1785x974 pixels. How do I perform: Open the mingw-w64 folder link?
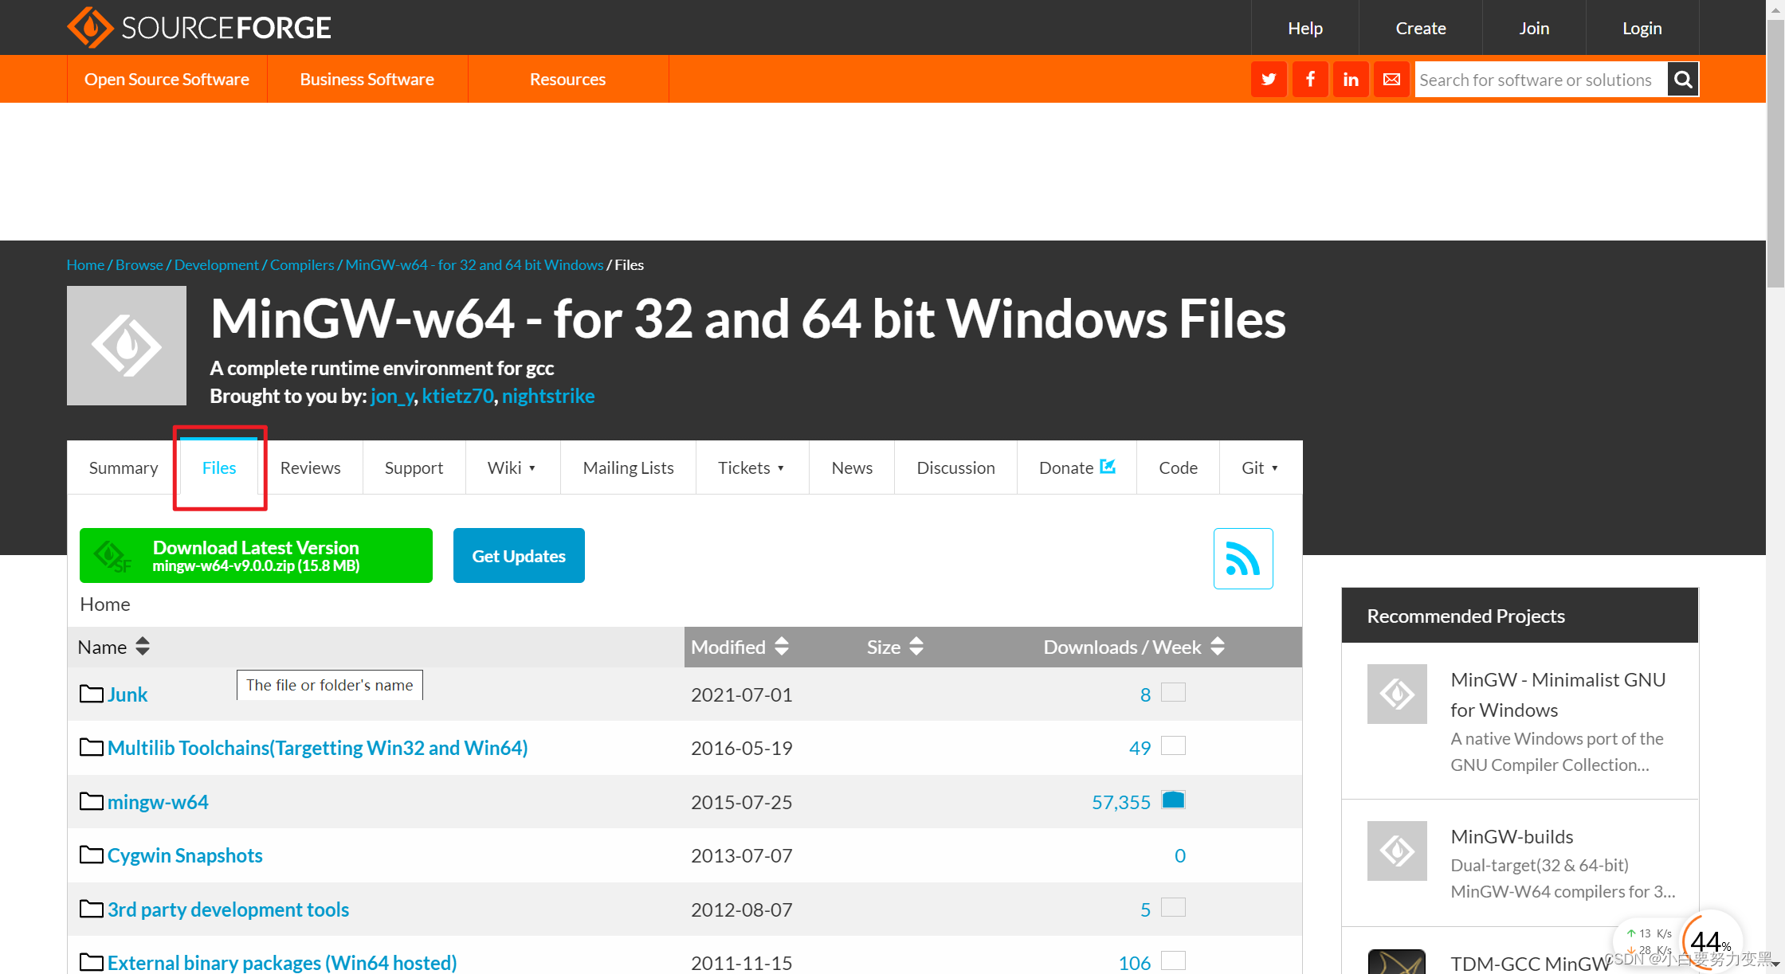pos(158,802)
